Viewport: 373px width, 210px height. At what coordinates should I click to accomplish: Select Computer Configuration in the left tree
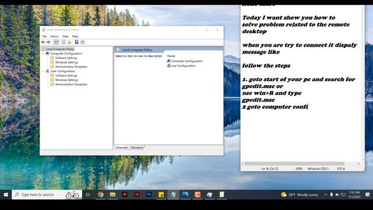point(66,54)
